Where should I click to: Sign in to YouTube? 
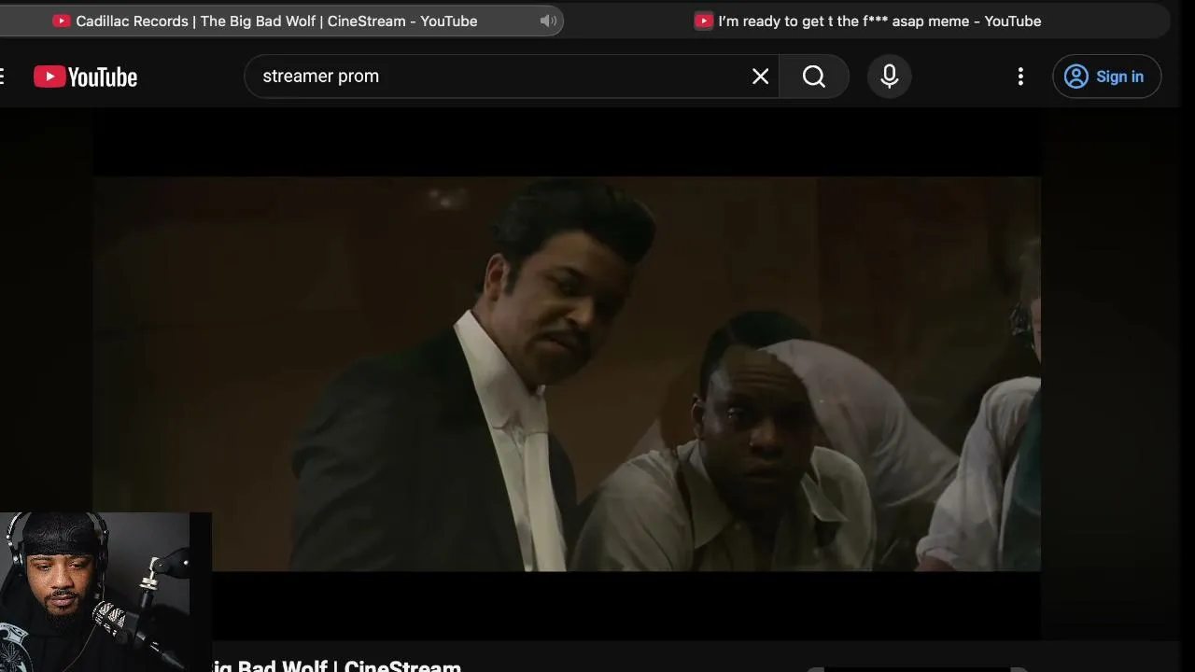pyautogui.click(x=1106, y=77)
